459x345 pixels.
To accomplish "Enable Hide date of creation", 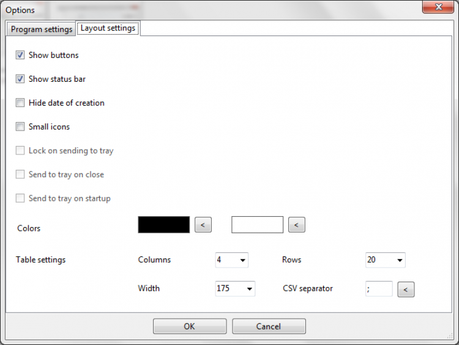I will 20,103.
